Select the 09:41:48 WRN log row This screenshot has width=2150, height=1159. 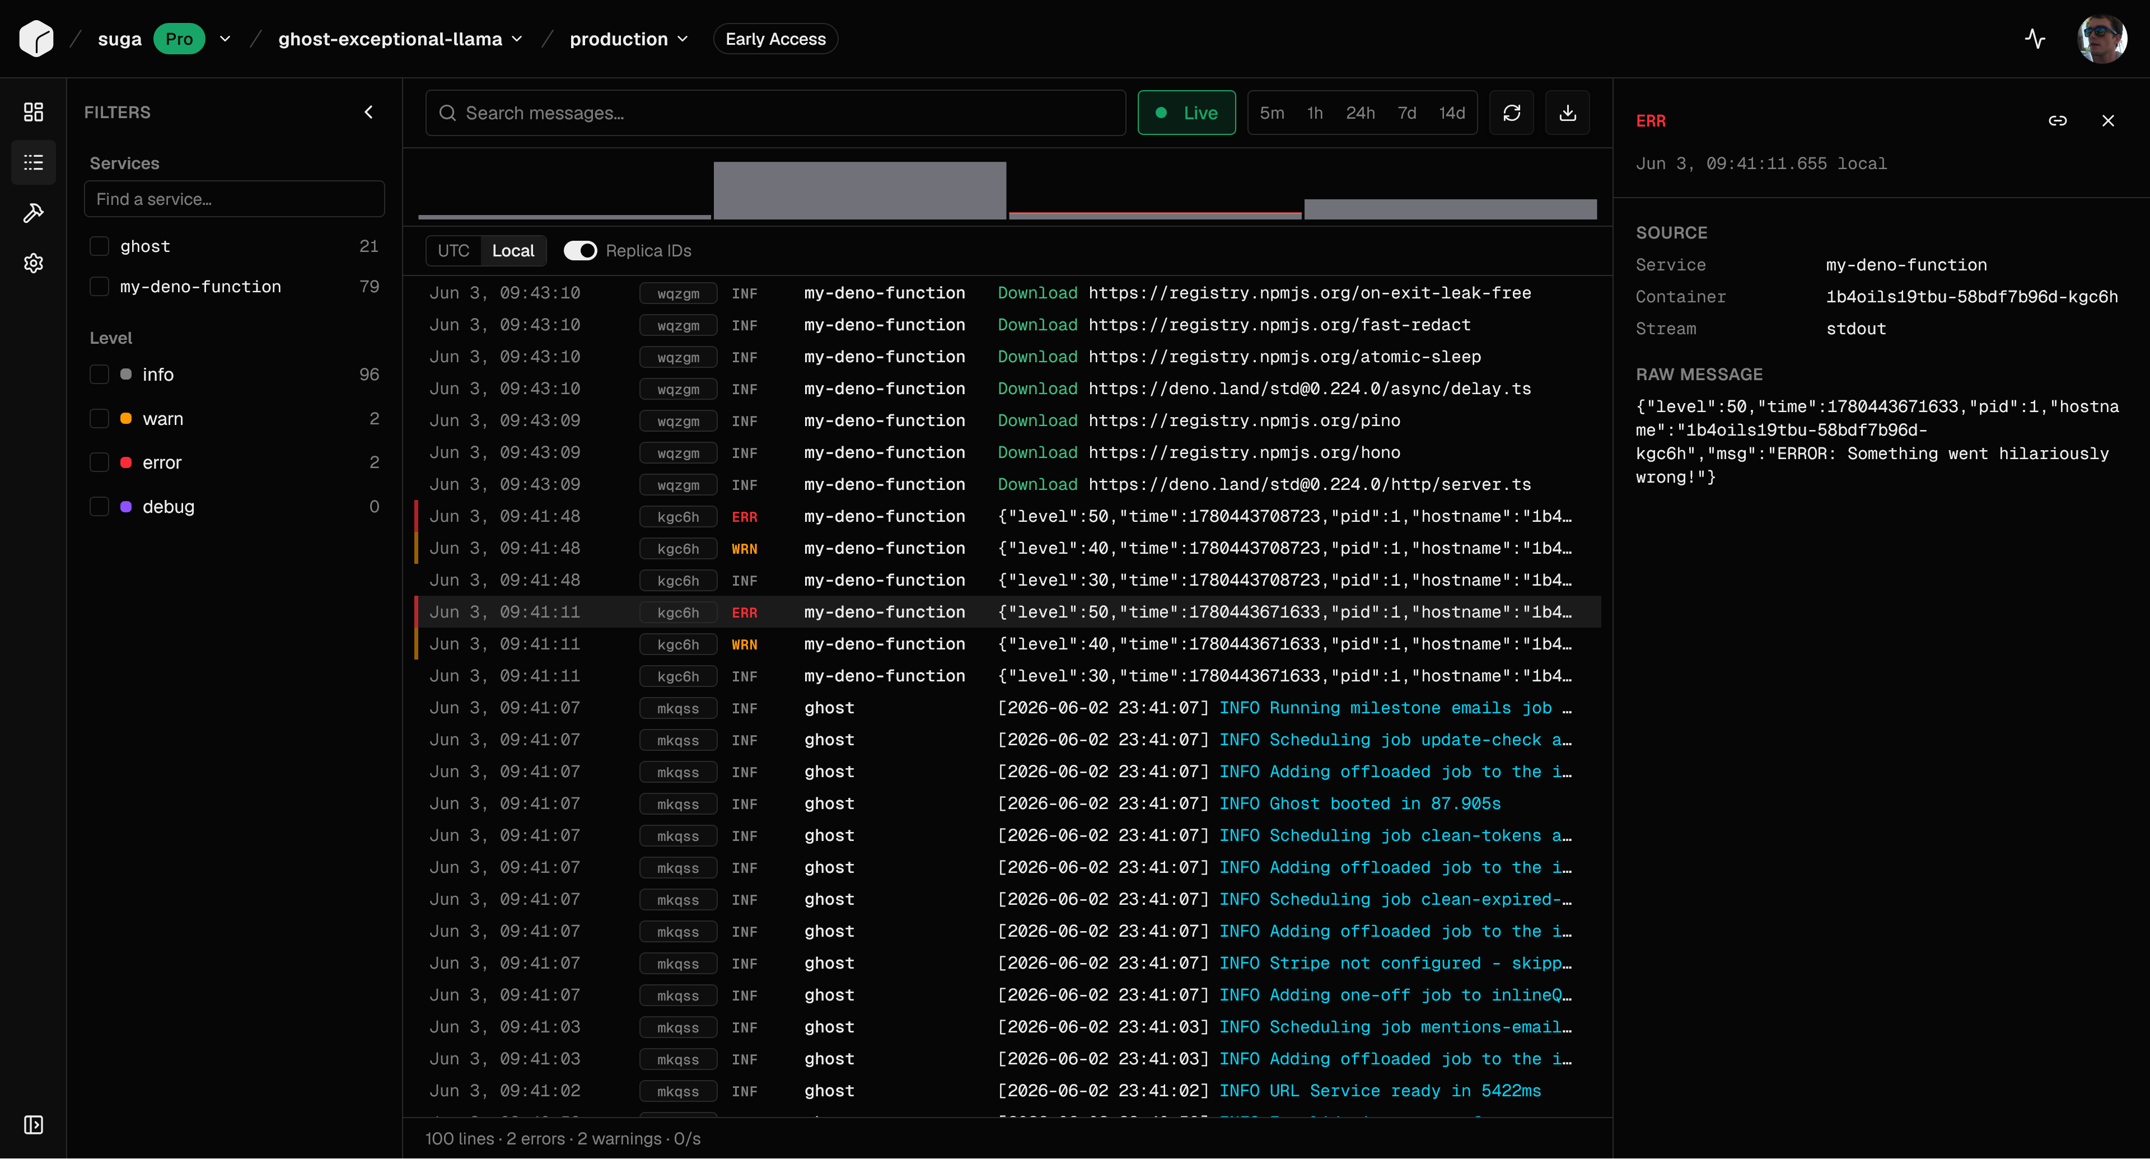pyautogui.click(x=1007, y=548)
